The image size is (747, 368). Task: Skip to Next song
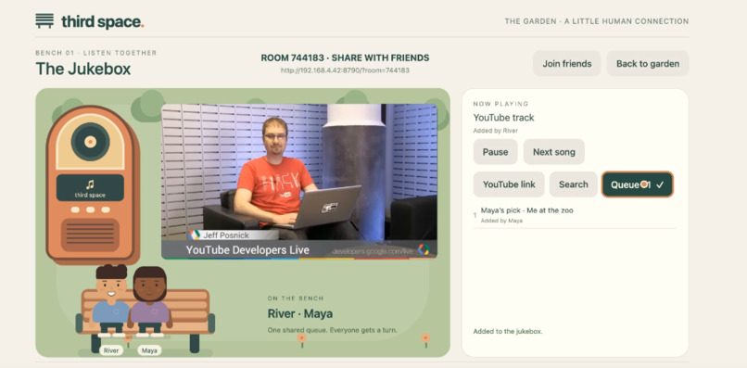(x=553, y=152)
